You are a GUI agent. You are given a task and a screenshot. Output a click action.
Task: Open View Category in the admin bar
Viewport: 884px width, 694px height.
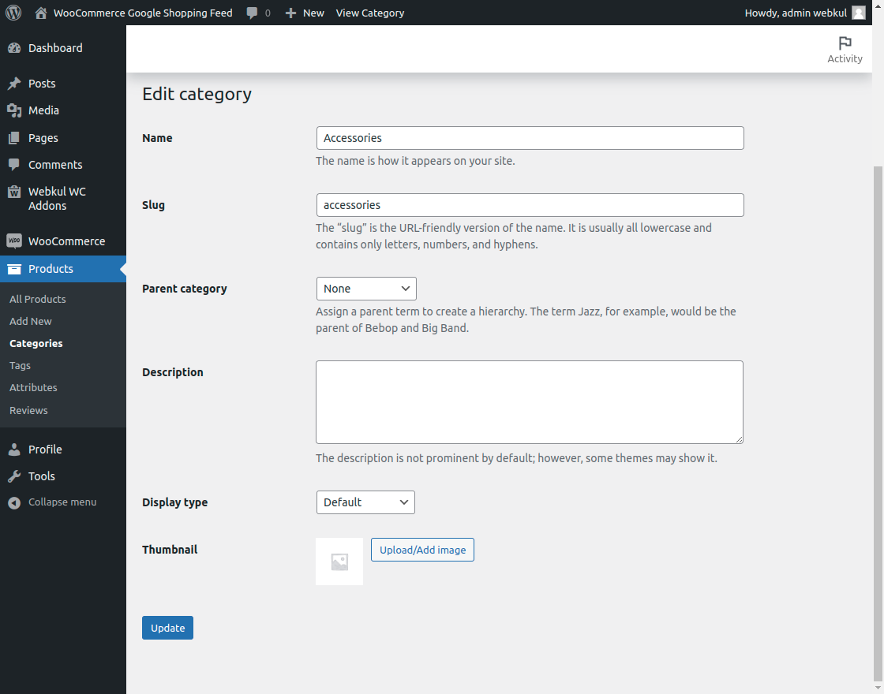coord(369,13)
